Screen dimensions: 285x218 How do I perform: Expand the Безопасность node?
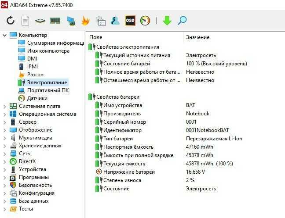5,186
